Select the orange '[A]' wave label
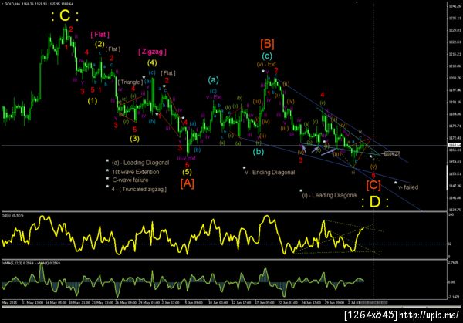The height and width of the screenshot is (323, 463). pos(188,183)
